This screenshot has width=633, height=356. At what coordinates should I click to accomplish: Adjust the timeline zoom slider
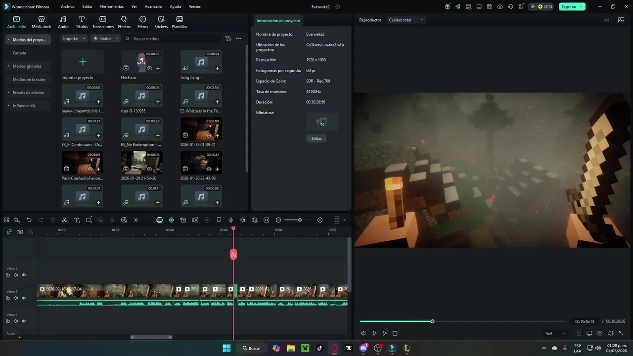pyautogui.click(x=300, y=220)
